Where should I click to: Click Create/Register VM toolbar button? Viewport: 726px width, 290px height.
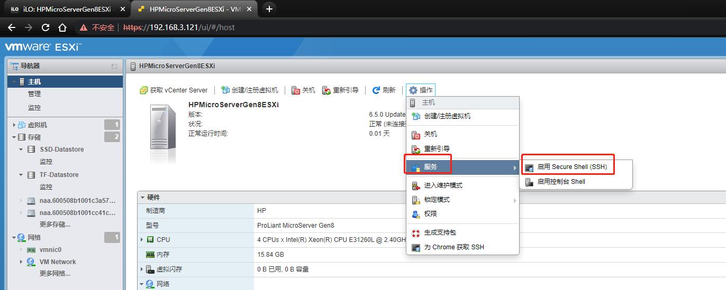[x=250, y=90]
